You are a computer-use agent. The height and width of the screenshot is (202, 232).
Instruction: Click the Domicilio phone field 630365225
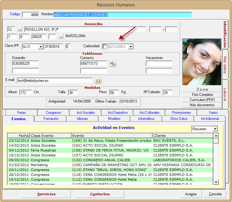point(26,64)
